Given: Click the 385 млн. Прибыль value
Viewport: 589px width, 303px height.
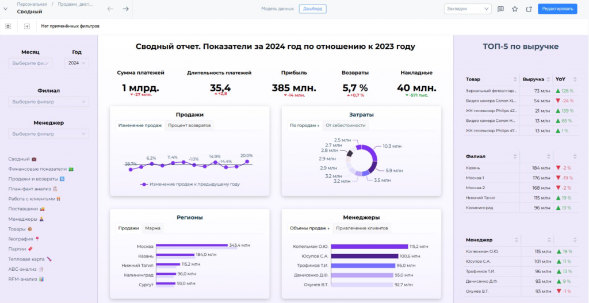Looking at the screenshot, I should [x=294, y=88].
